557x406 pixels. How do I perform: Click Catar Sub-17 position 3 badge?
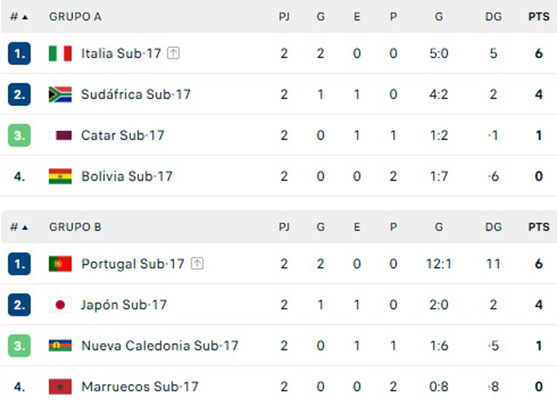pos(20,135)
